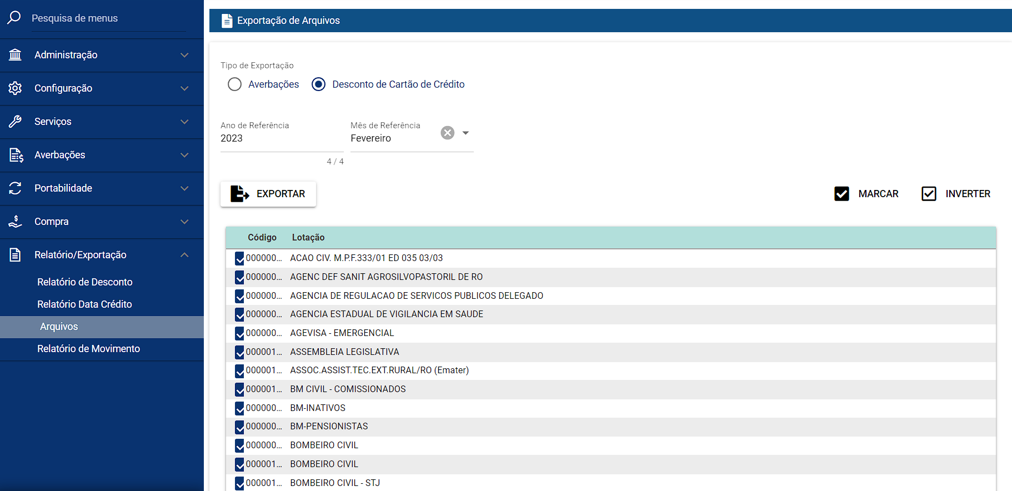Image resolution: width=1012 pixels, height=491 pixels.
Task: Expand the Averbações menu chevron
Action: [x=184, y=155]
